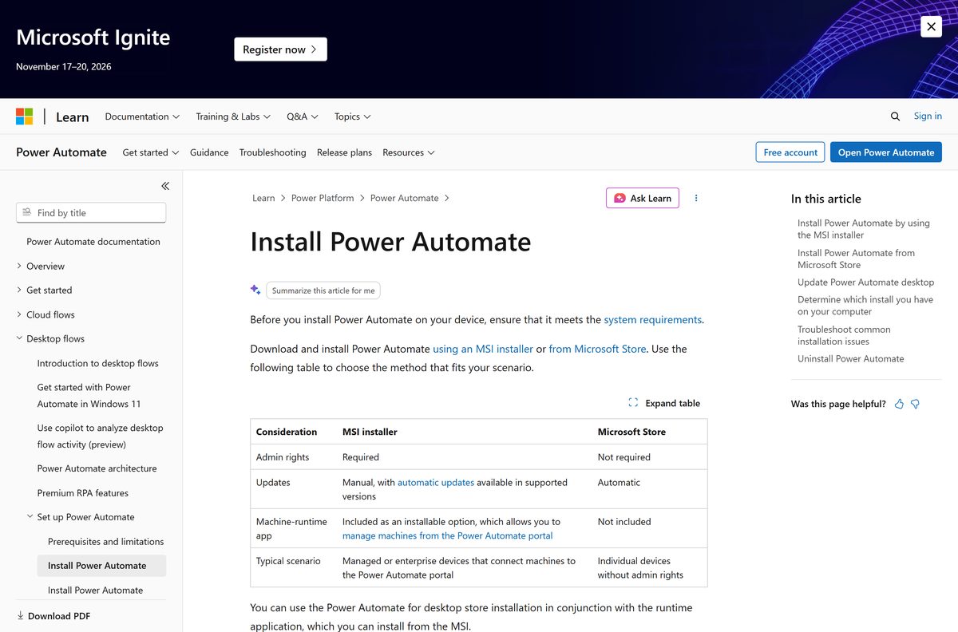
Task: Open the Documentation dropdown menu
Action: point(142,117)
